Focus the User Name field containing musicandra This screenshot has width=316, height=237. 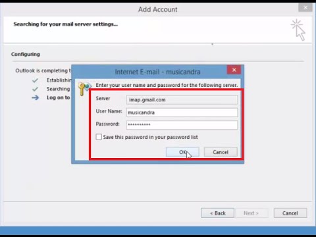tap(182, 113)
